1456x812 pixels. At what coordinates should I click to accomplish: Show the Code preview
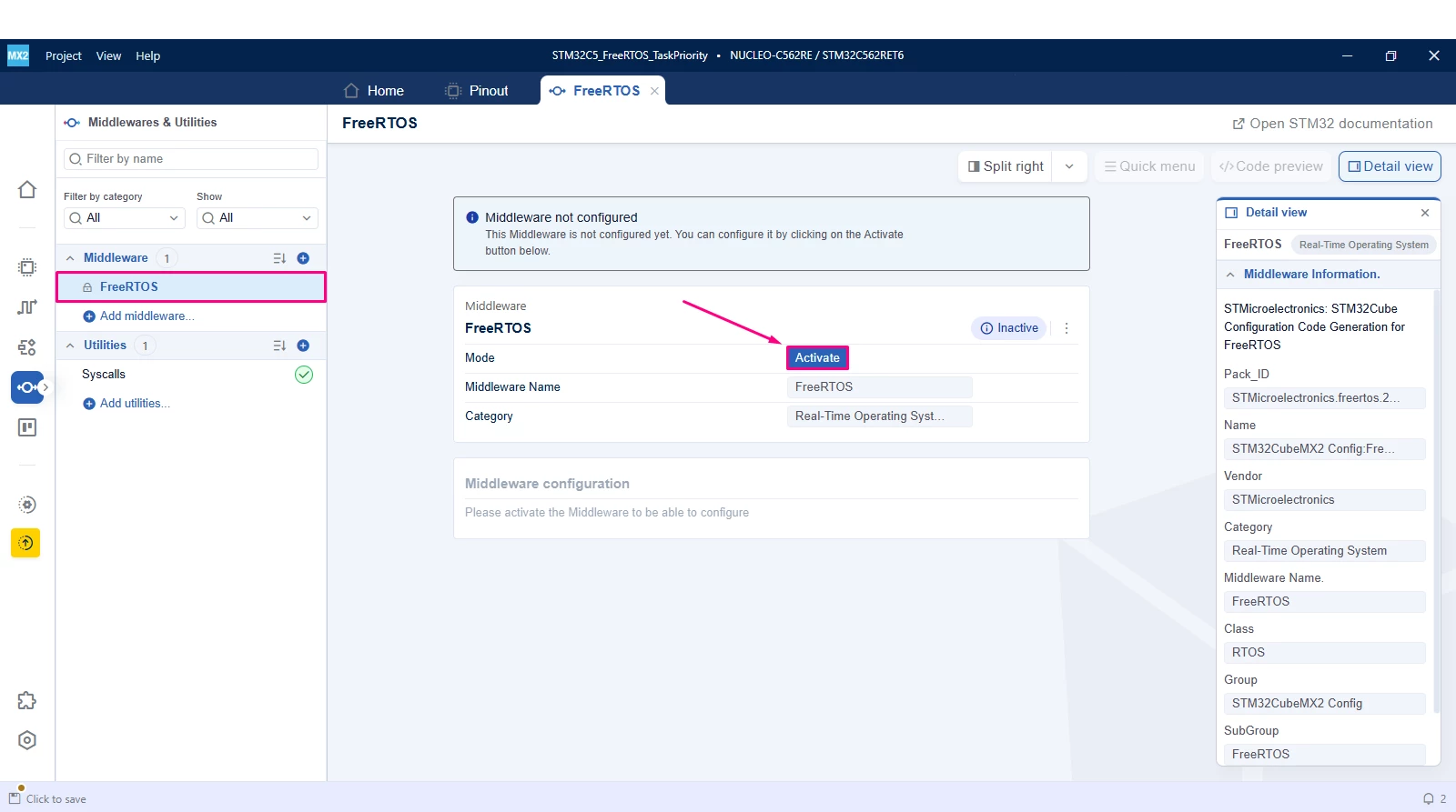[1270, 166]
